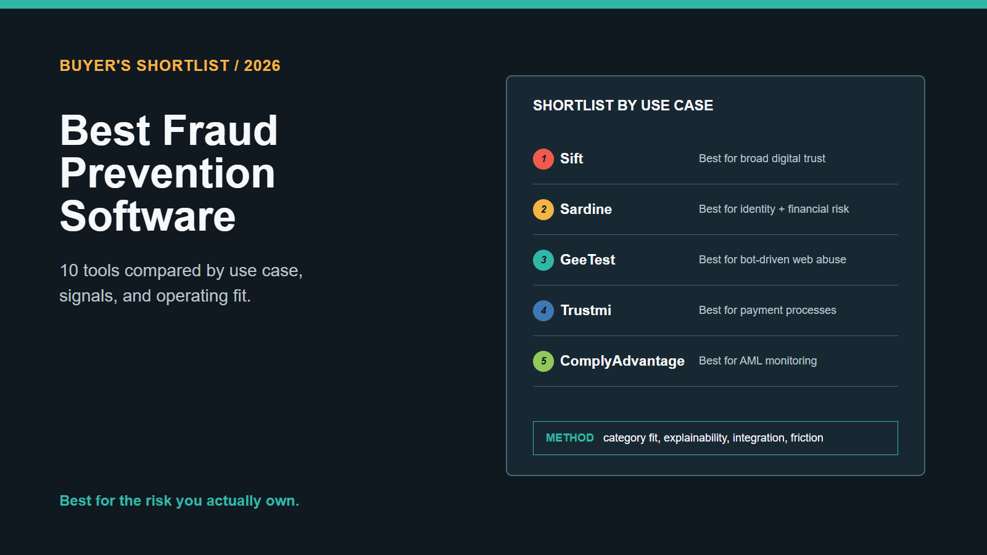Image resolution: width=987 pixels, height=555 pixels.
Task: Click 'Best for broad digital trust' description
Action: pos(762,158)
